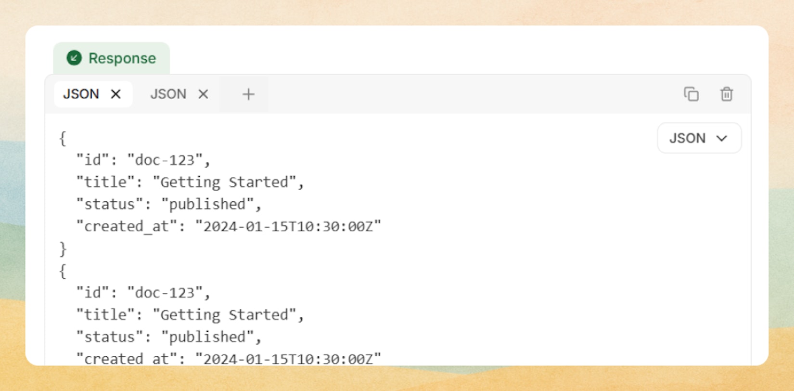Add a new tab with the plus icon
The height and width of the screenshot is (391, 794).
pyautogui.click(x=248, y=94)
